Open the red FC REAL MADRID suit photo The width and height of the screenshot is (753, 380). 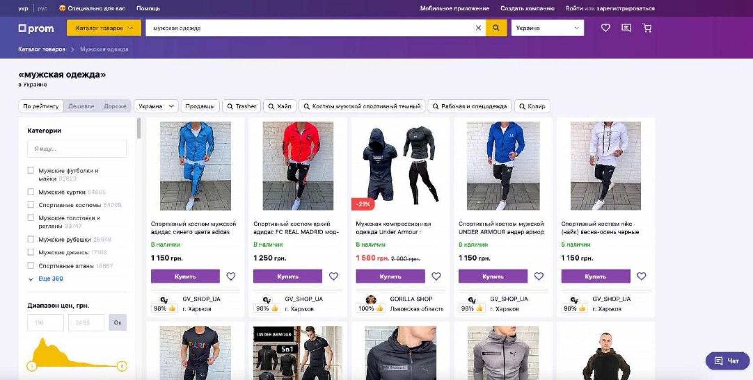point(298,166)
